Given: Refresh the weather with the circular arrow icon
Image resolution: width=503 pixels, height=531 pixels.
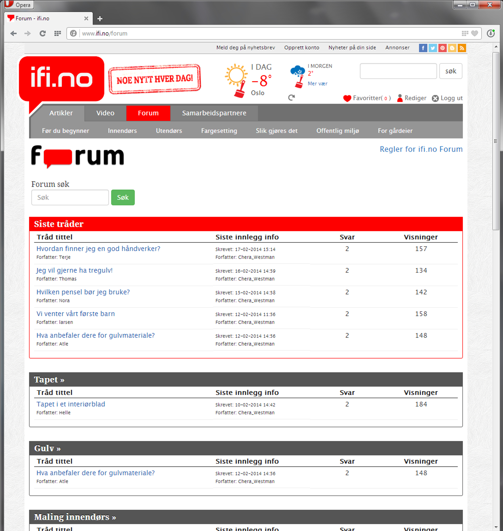Looking at the screenshot, I should tap(291, 97).
